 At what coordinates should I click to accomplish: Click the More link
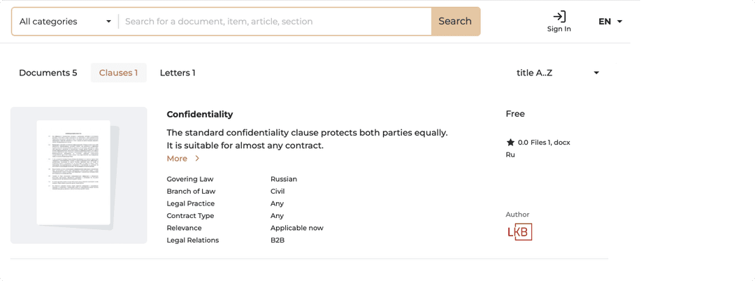tap(177, 159)
